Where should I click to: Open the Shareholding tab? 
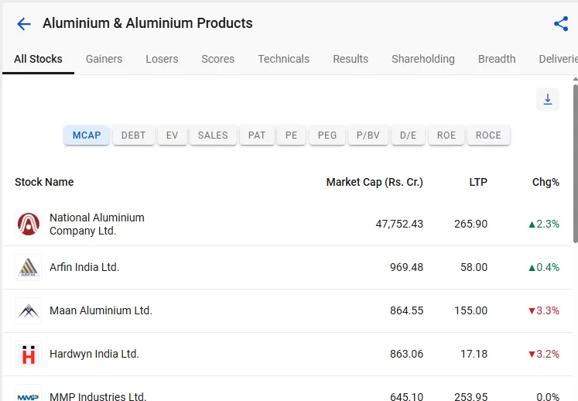423,59
